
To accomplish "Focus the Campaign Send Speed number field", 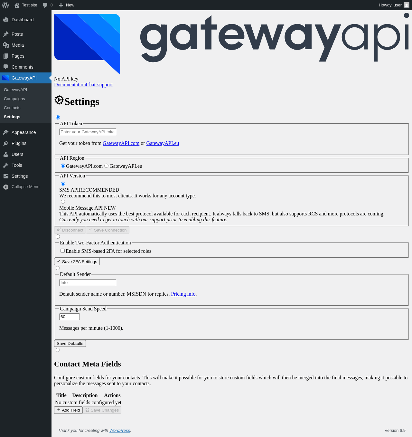I will coord(70,317).
